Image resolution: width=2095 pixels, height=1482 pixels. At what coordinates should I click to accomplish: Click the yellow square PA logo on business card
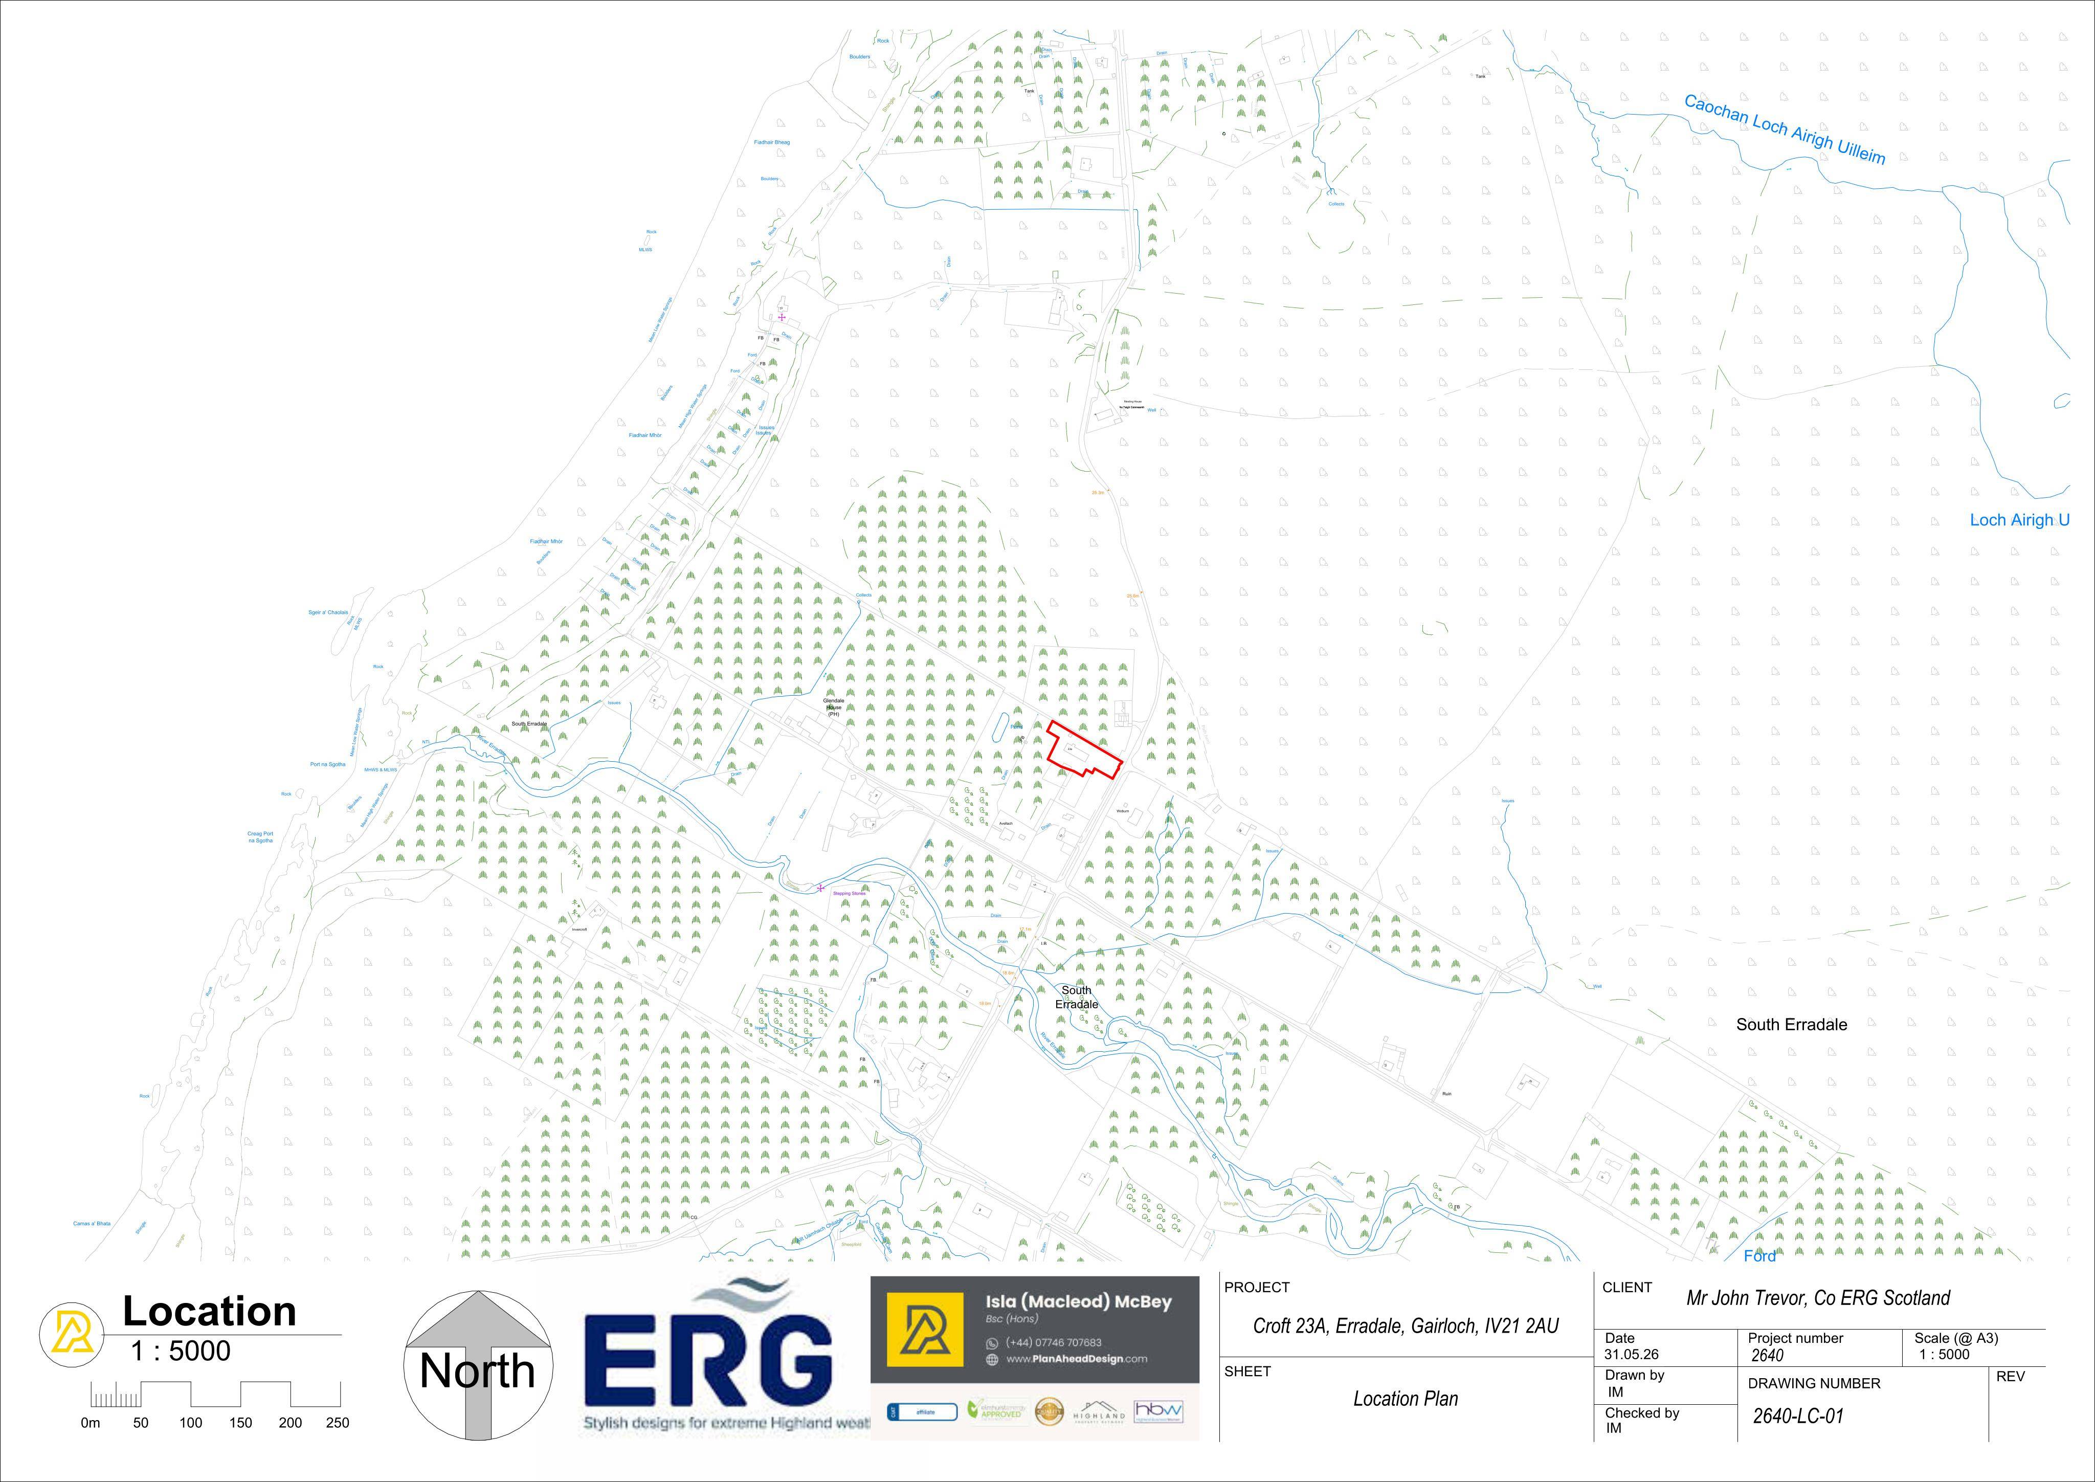926,1330
